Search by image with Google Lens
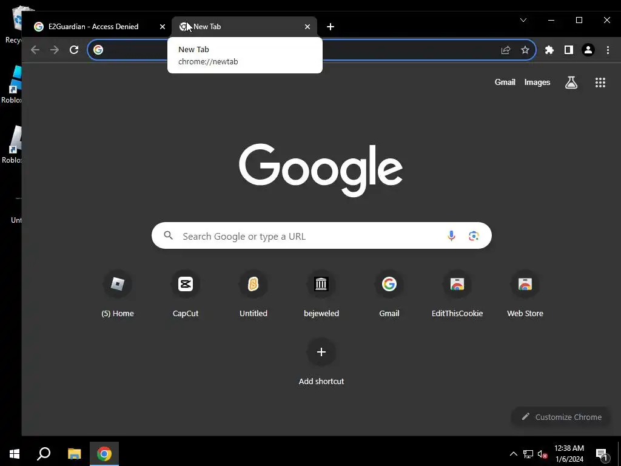Screen dimensions: 621x466 click(x=474, y=236)
